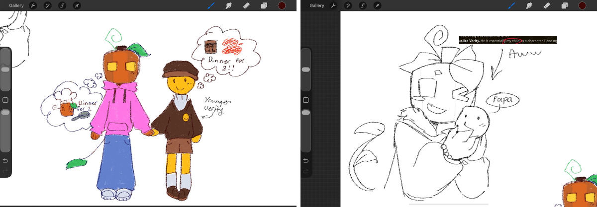Select the Selection tool in Papa sketch window
The height and width of the screenshot is (207, 597).
[363, 5]
